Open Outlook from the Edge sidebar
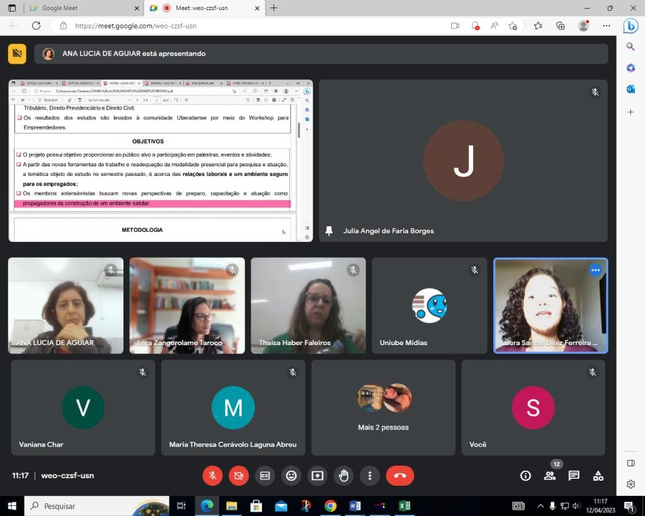The width and height of the screenshot is (645, 516). [630, 89]
